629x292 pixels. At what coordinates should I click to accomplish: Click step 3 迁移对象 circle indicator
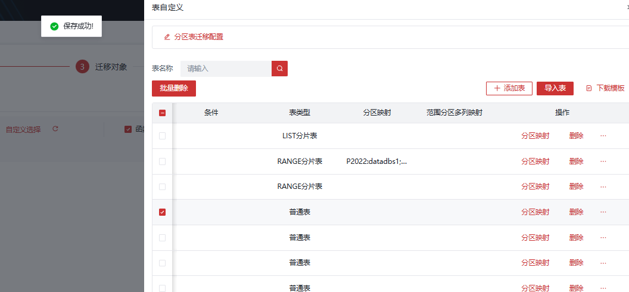(82, 67)
